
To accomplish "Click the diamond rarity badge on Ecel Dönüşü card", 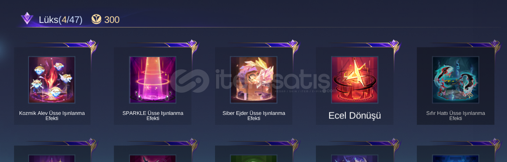I will pyautogui.click(x=394, y=44).
